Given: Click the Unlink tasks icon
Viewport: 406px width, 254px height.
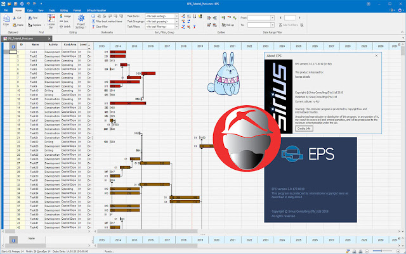Looking at the screenshot, I should (x=62, y=27).
